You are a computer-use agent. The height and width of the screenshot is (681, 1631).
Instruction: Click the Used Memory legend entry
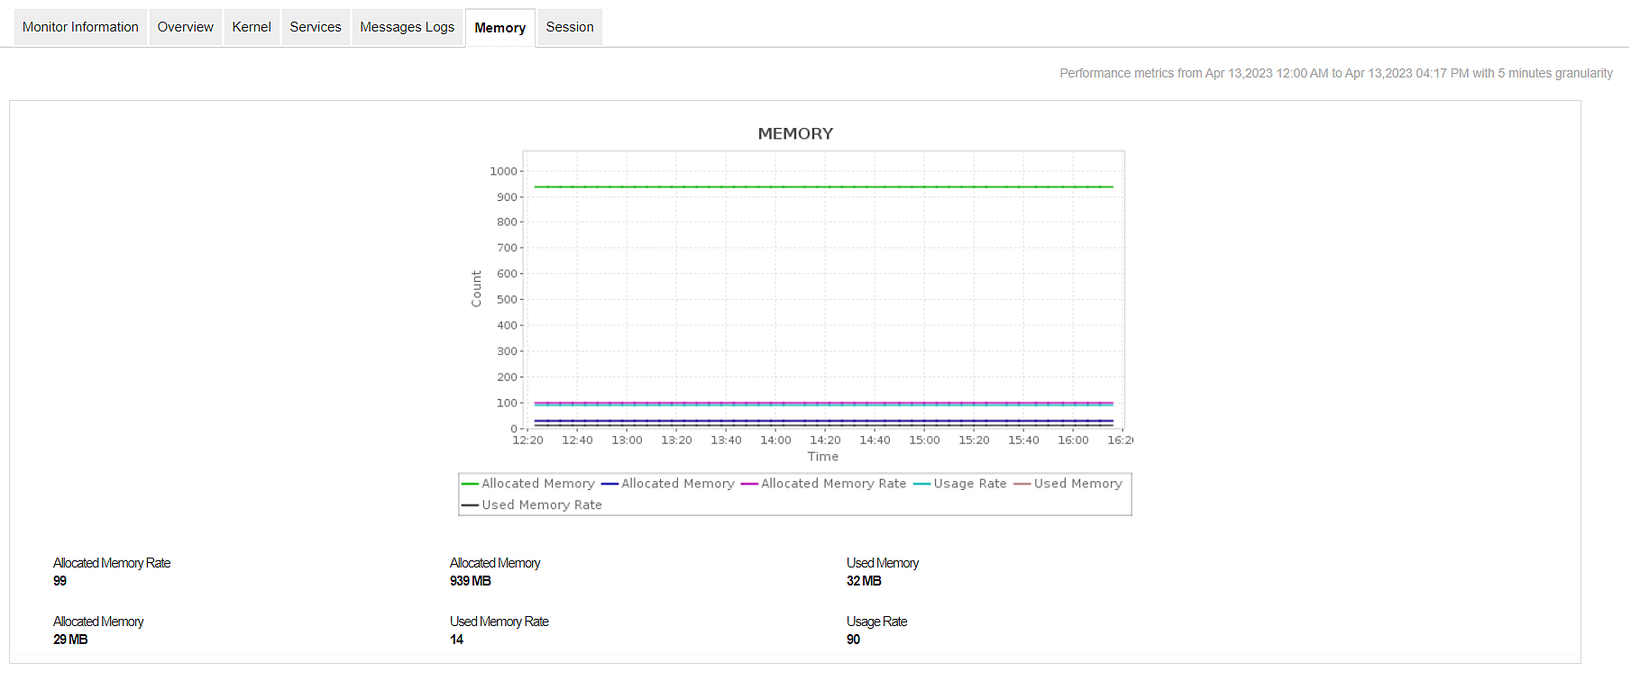click(1068, 484)
